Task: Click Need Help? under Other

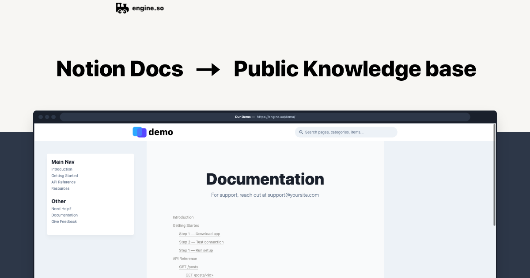Action: click(x=61, y=208)
